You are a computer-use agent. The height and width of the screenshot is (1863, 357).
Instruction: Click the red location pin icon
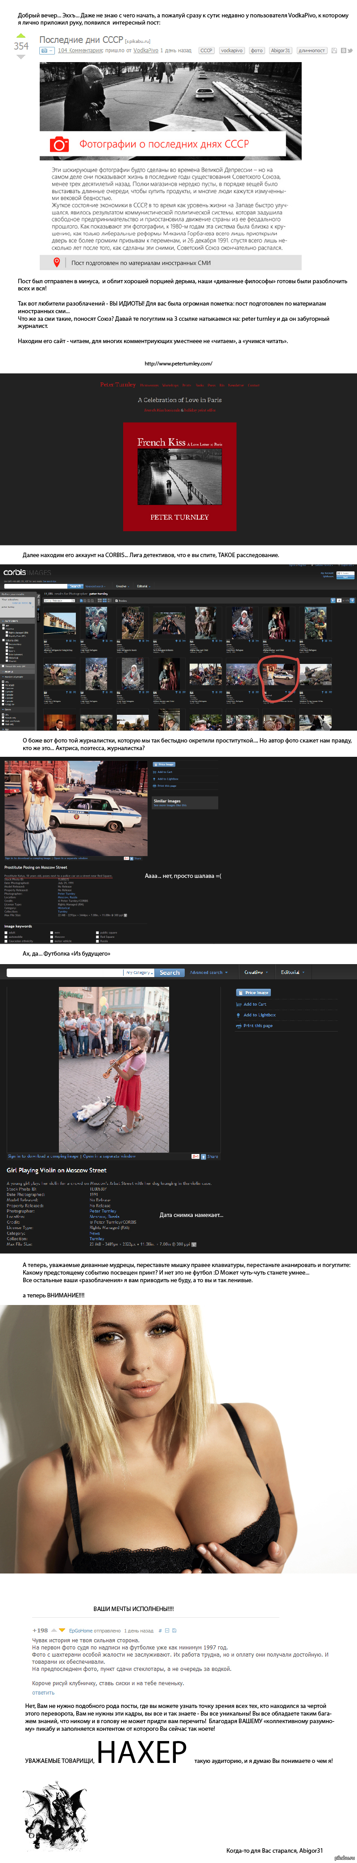[x=56, y=262]
